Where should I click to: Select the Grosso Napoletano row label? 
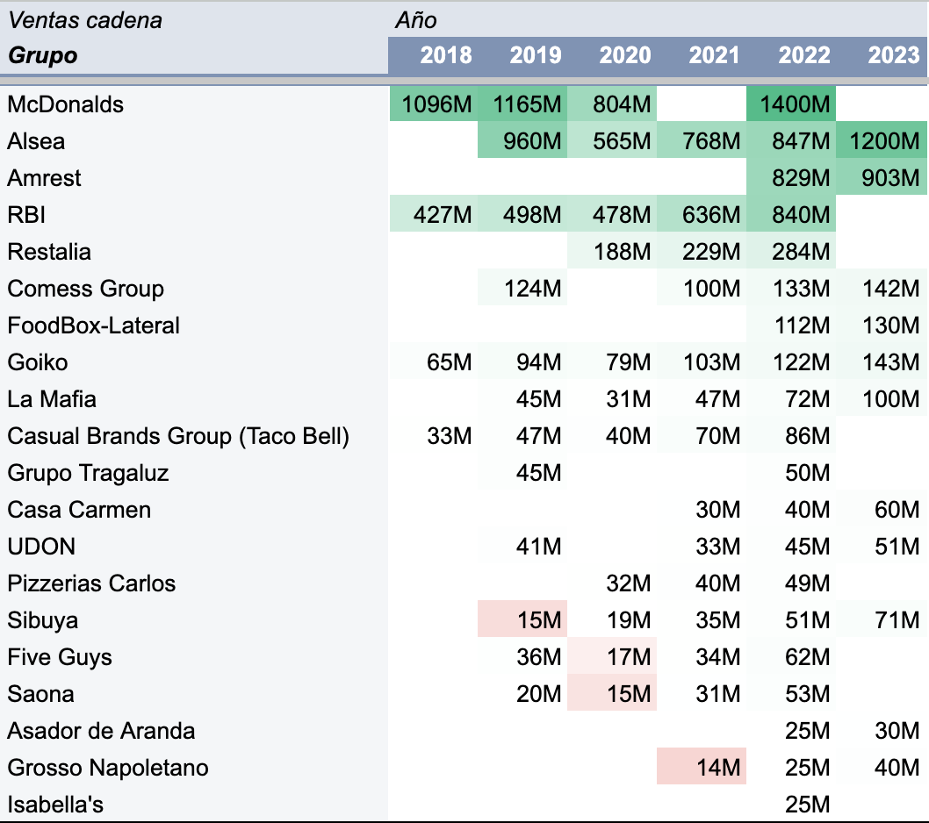pyautogui.click(x=108, y=768)
